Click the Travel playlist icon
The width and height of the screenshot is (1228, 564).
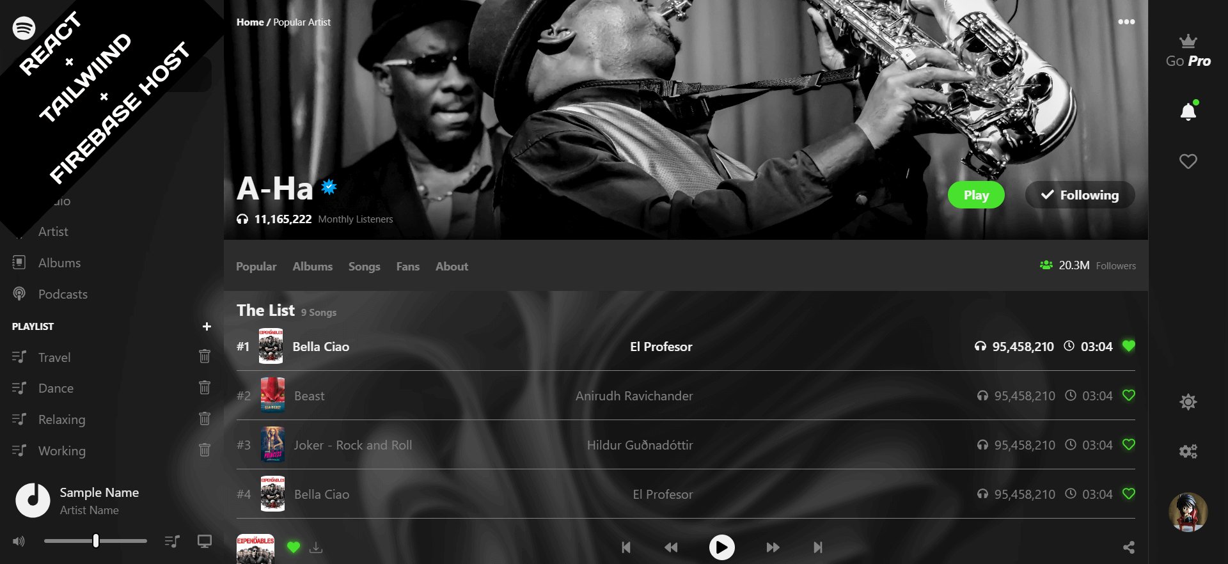(x=19, y=357)
